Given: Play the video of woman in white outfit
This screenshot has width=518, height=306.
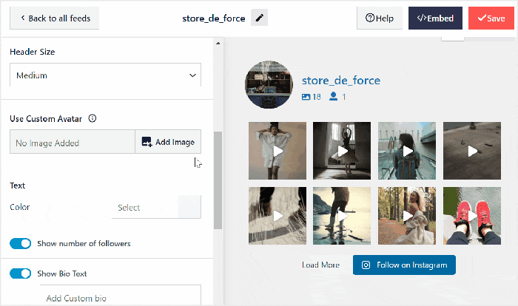Looking at the screenshot, I should (277, 151).
